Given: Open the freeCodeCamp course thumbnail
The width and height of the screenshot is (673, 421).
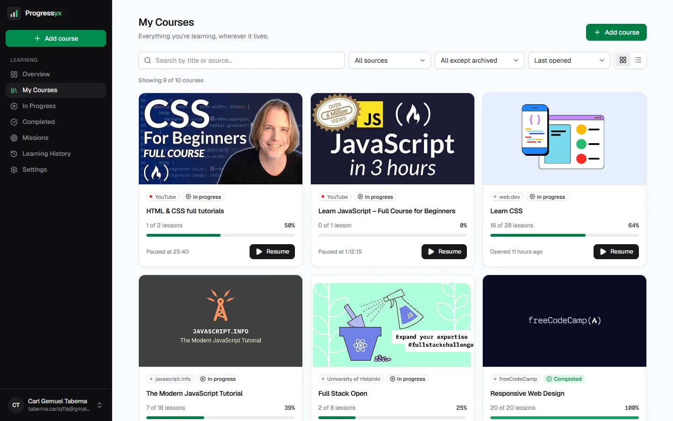Looking at the screenshot, I should [x=565, y=321].
